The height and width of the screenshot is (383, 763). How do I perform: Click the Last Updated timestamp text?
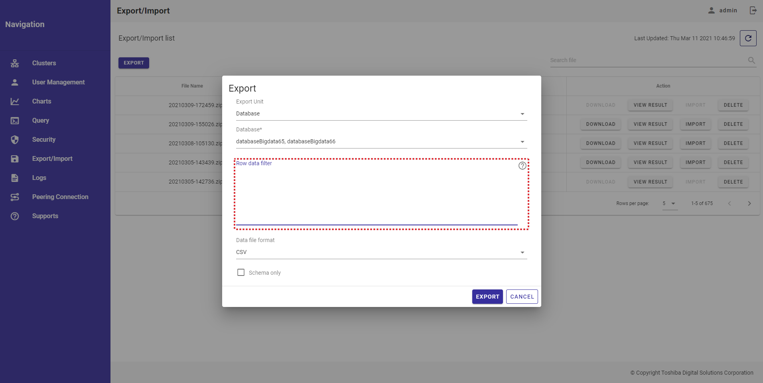(684, 38)
